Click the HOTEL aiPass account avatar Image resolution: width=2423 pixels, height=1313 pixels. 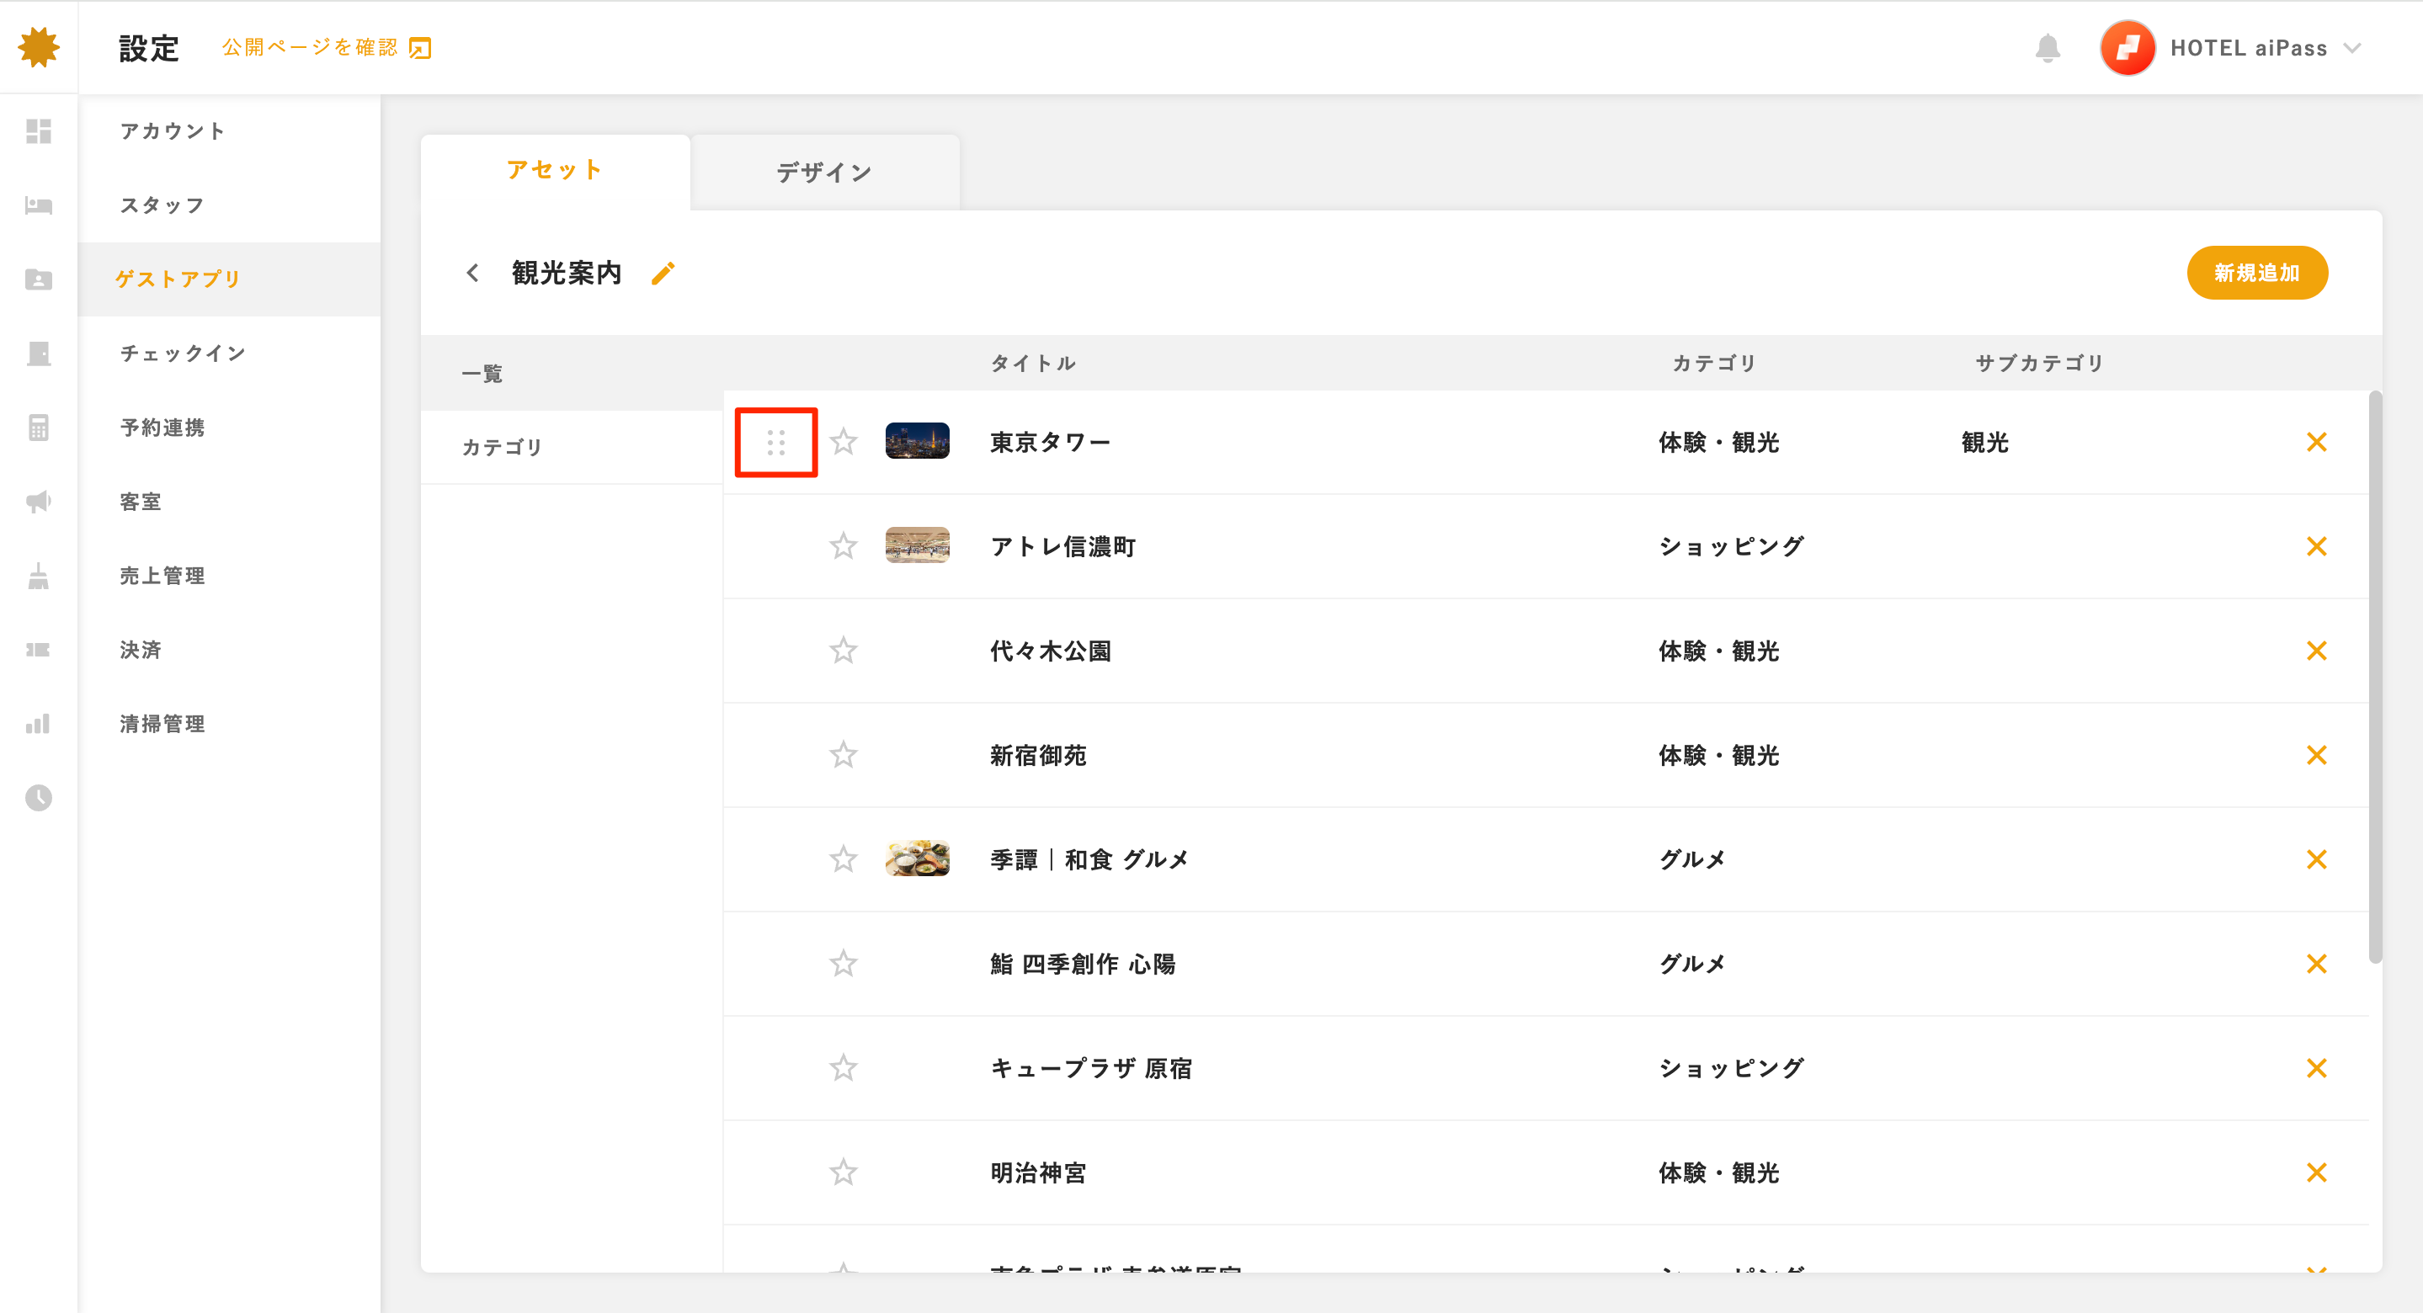pyautogui.click(x=2127, y=48)
